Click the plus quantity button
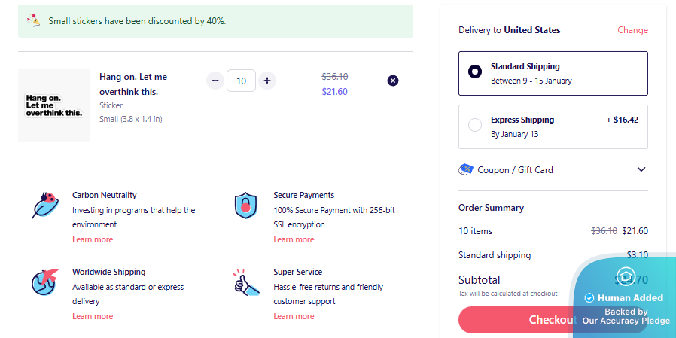676x338 pixels. (x=267, y=81)
